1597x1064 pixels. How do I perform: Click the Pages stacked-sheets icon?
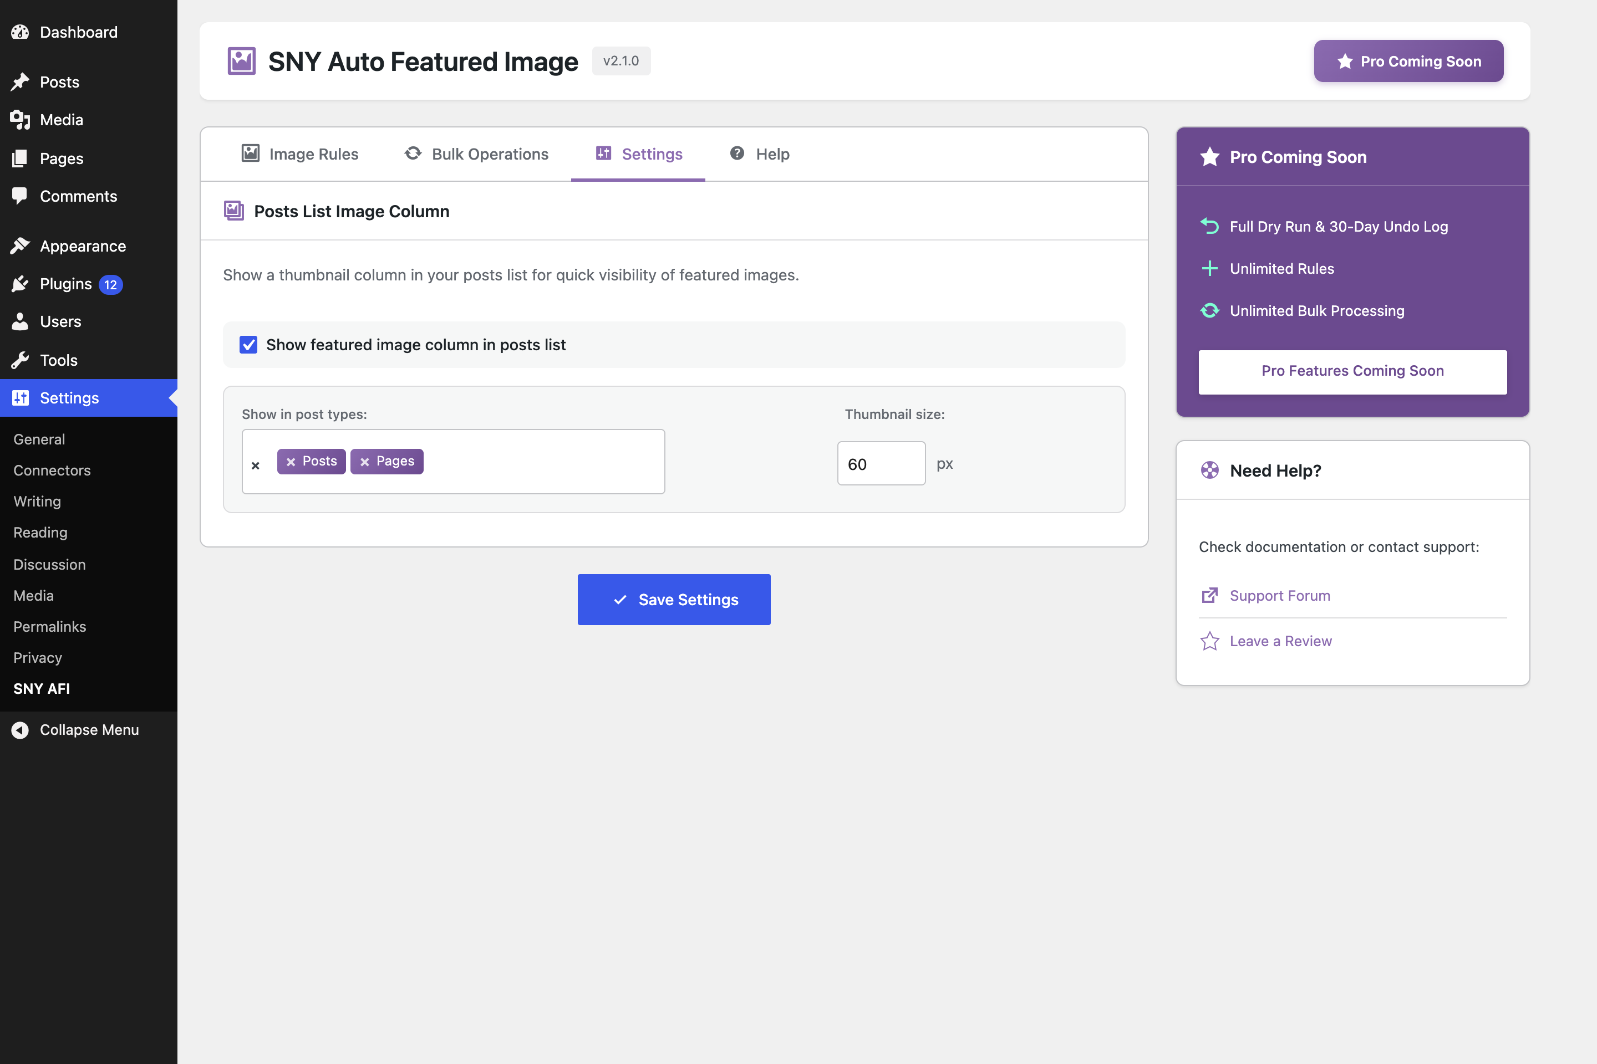[21, 158]
